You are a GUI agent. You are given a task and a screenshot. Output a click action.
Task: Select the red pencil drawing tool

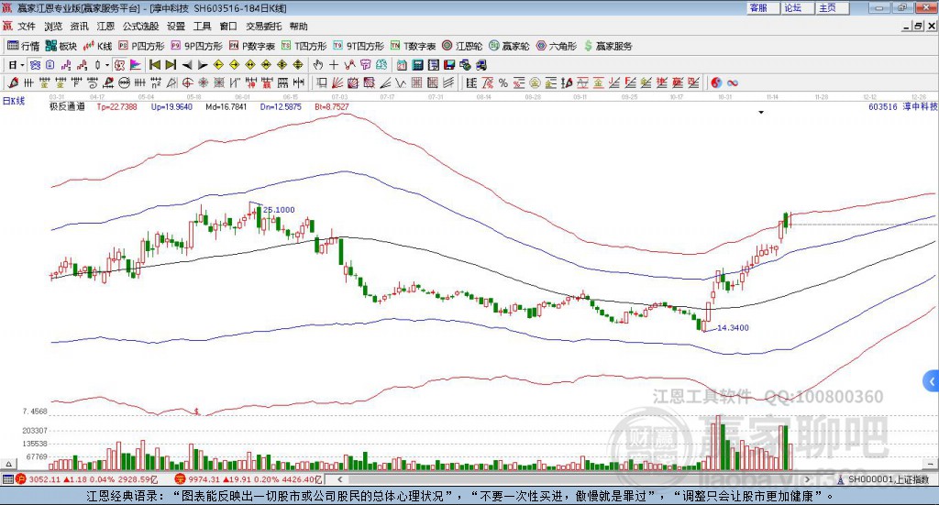tap(13, 82)
